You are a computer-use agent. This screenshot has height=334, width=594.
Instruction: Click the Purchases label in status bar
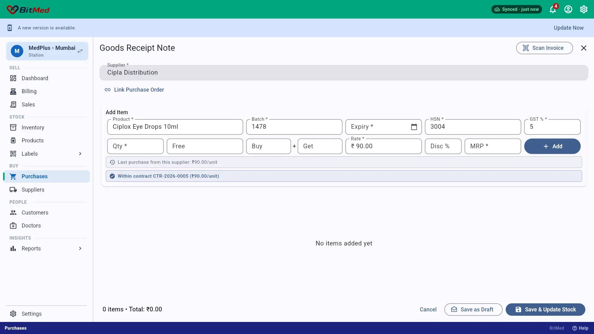coord(15,328)
